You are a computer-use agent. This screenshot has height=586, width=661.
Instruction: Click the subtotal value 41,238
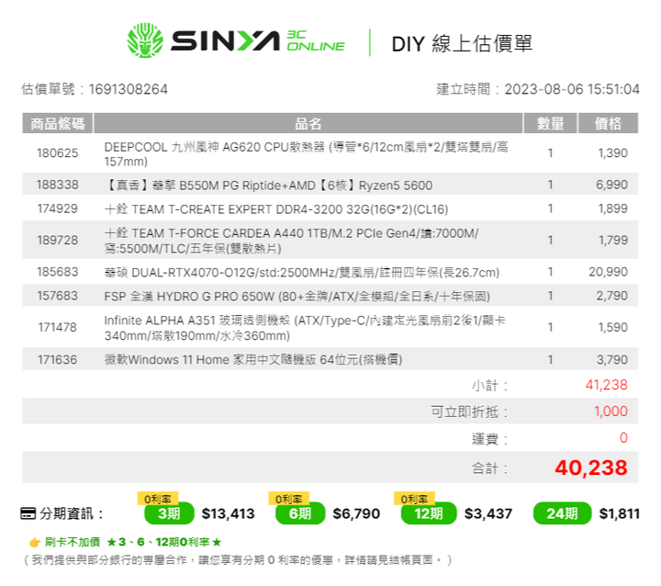[607, 385]
